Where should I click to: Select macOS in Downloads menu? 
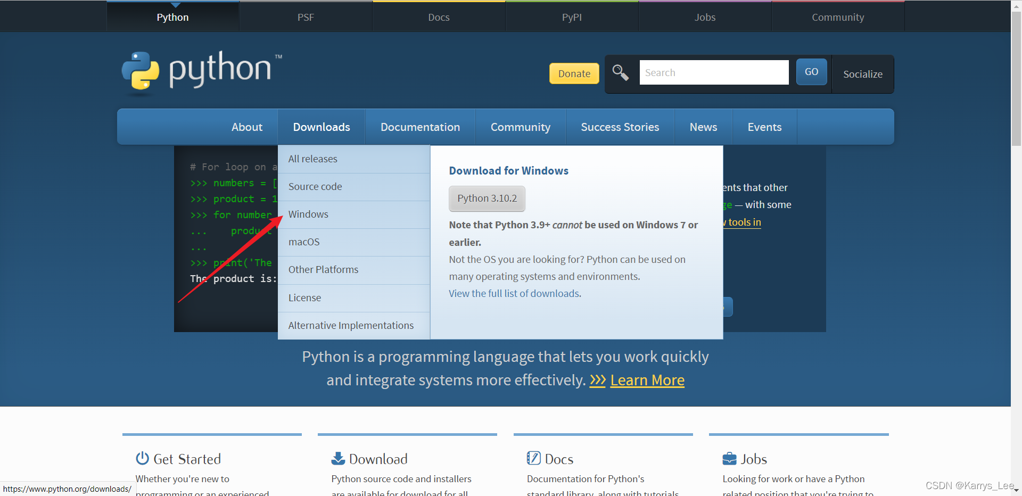click(x=354, y=242)
